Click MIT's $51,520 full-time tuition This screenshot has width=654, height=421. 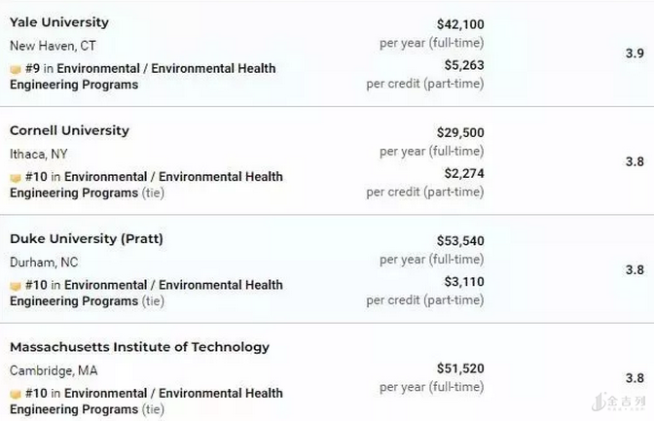[x=460, y=368]
